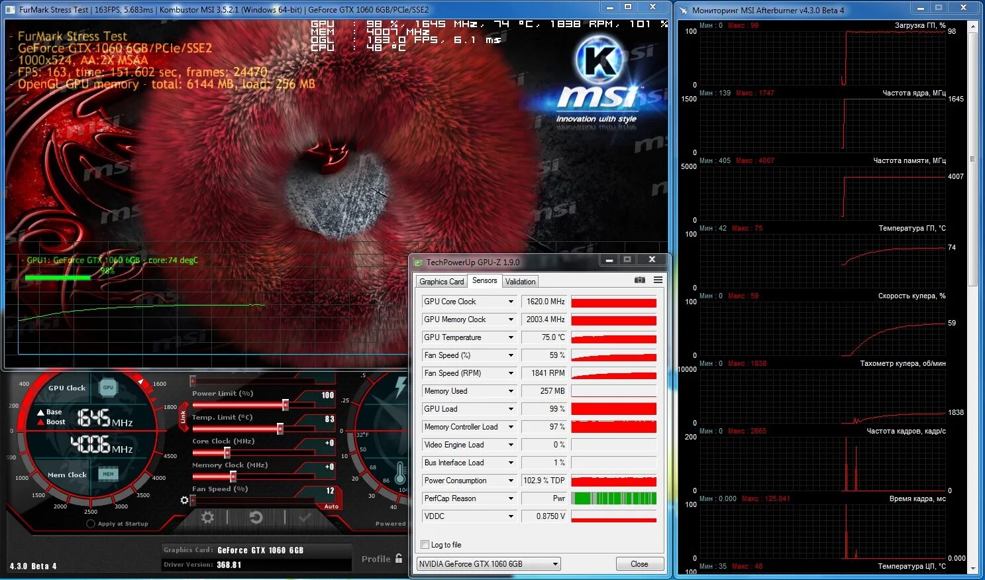Screen dimensions: 985x580
Task: Click '1620.0 MHz' GPU Core Clock value
Action: (x=546, y=302)
